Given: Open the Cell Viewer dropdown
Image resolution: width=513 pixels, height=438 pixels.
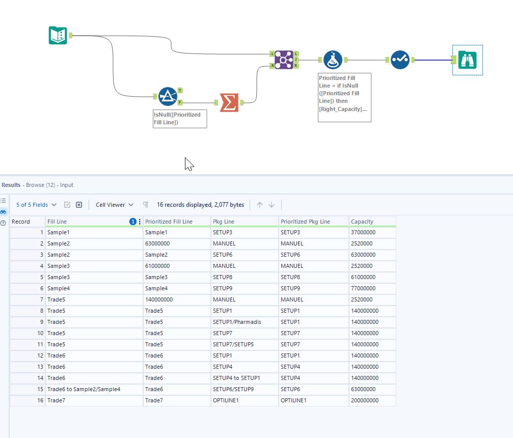Looking at the screenshot, I should (113, 205).
